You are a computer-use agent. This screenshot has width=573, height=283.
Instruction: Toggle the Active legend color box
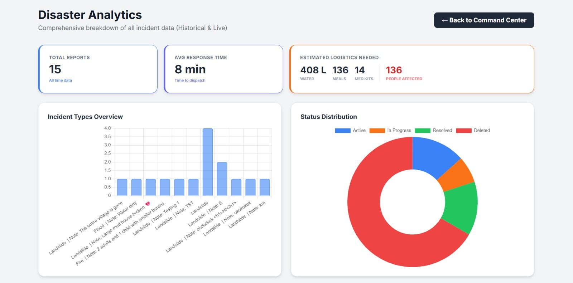click(343, 131)
